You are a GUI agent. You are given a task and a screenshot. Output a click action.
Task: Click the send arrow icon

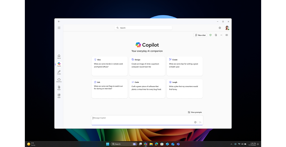[200, 122]
